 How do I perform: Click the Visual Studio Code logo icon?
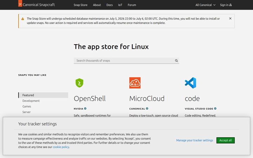point(190,83)
